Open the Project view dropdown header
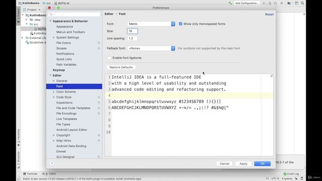Screen dimensions: 322x181 tap(32, 10)
